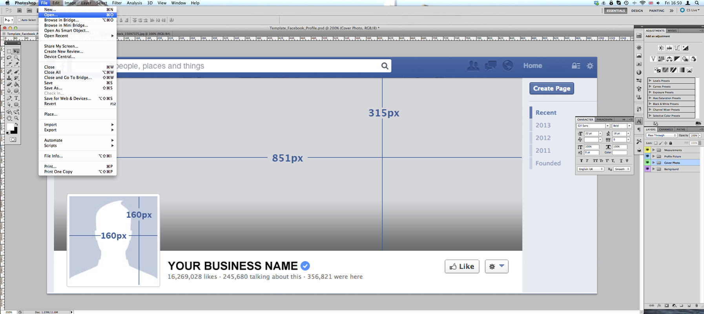The width and height of the screenshot is (704, 314).
Task: Toggle lock transparent pixels
Action: 656,143
